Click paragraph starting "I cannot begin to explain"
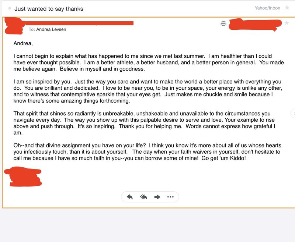 pos(149,63)
